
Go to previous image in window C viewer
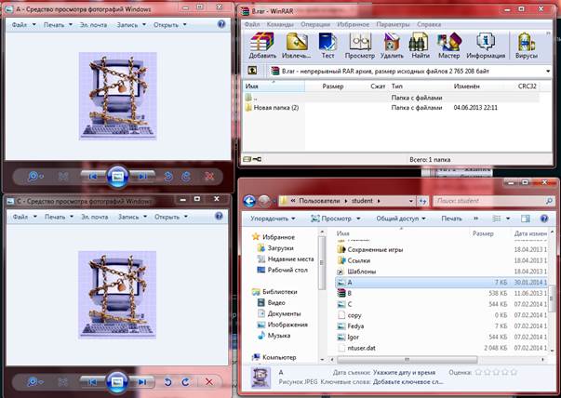tap(92, 382)
